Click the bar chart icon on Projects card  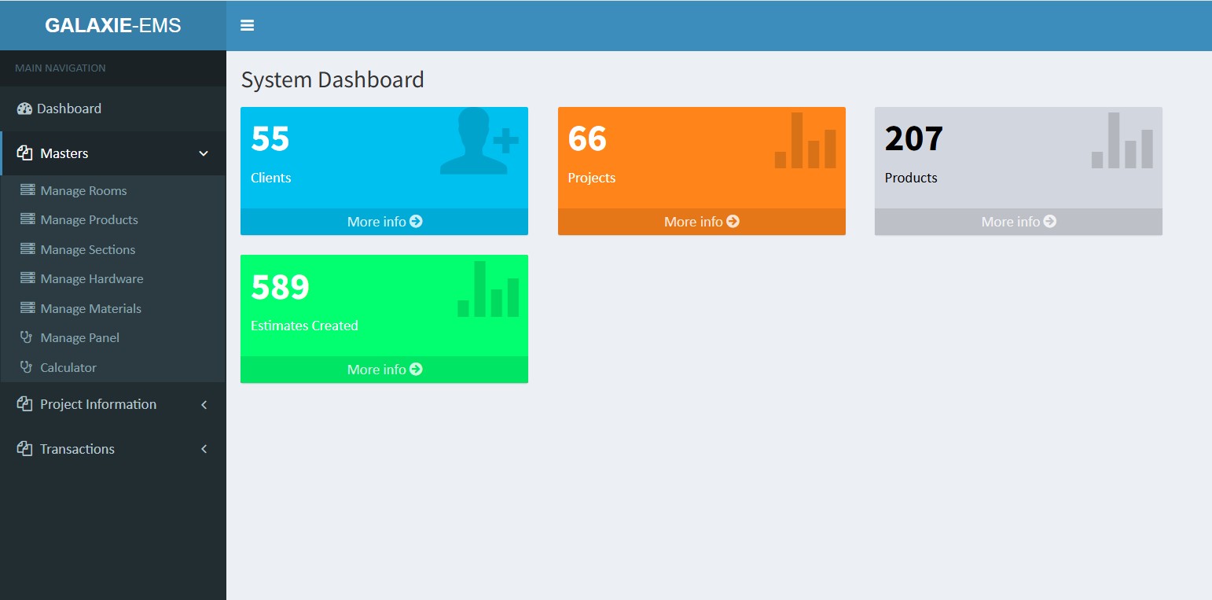click(x=805, y=142)
